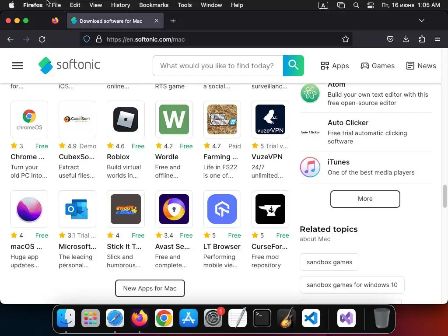This screenshot has width=448, height=336.
Task: Open the History menu
Action: 120,5
